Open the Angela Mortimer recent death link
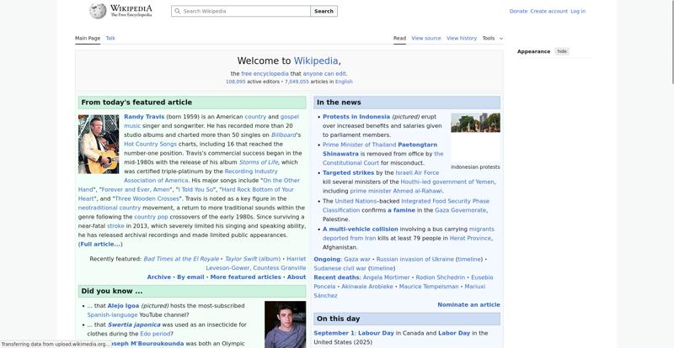The width and height of the screenshot is (674, 348). (386, 277)
